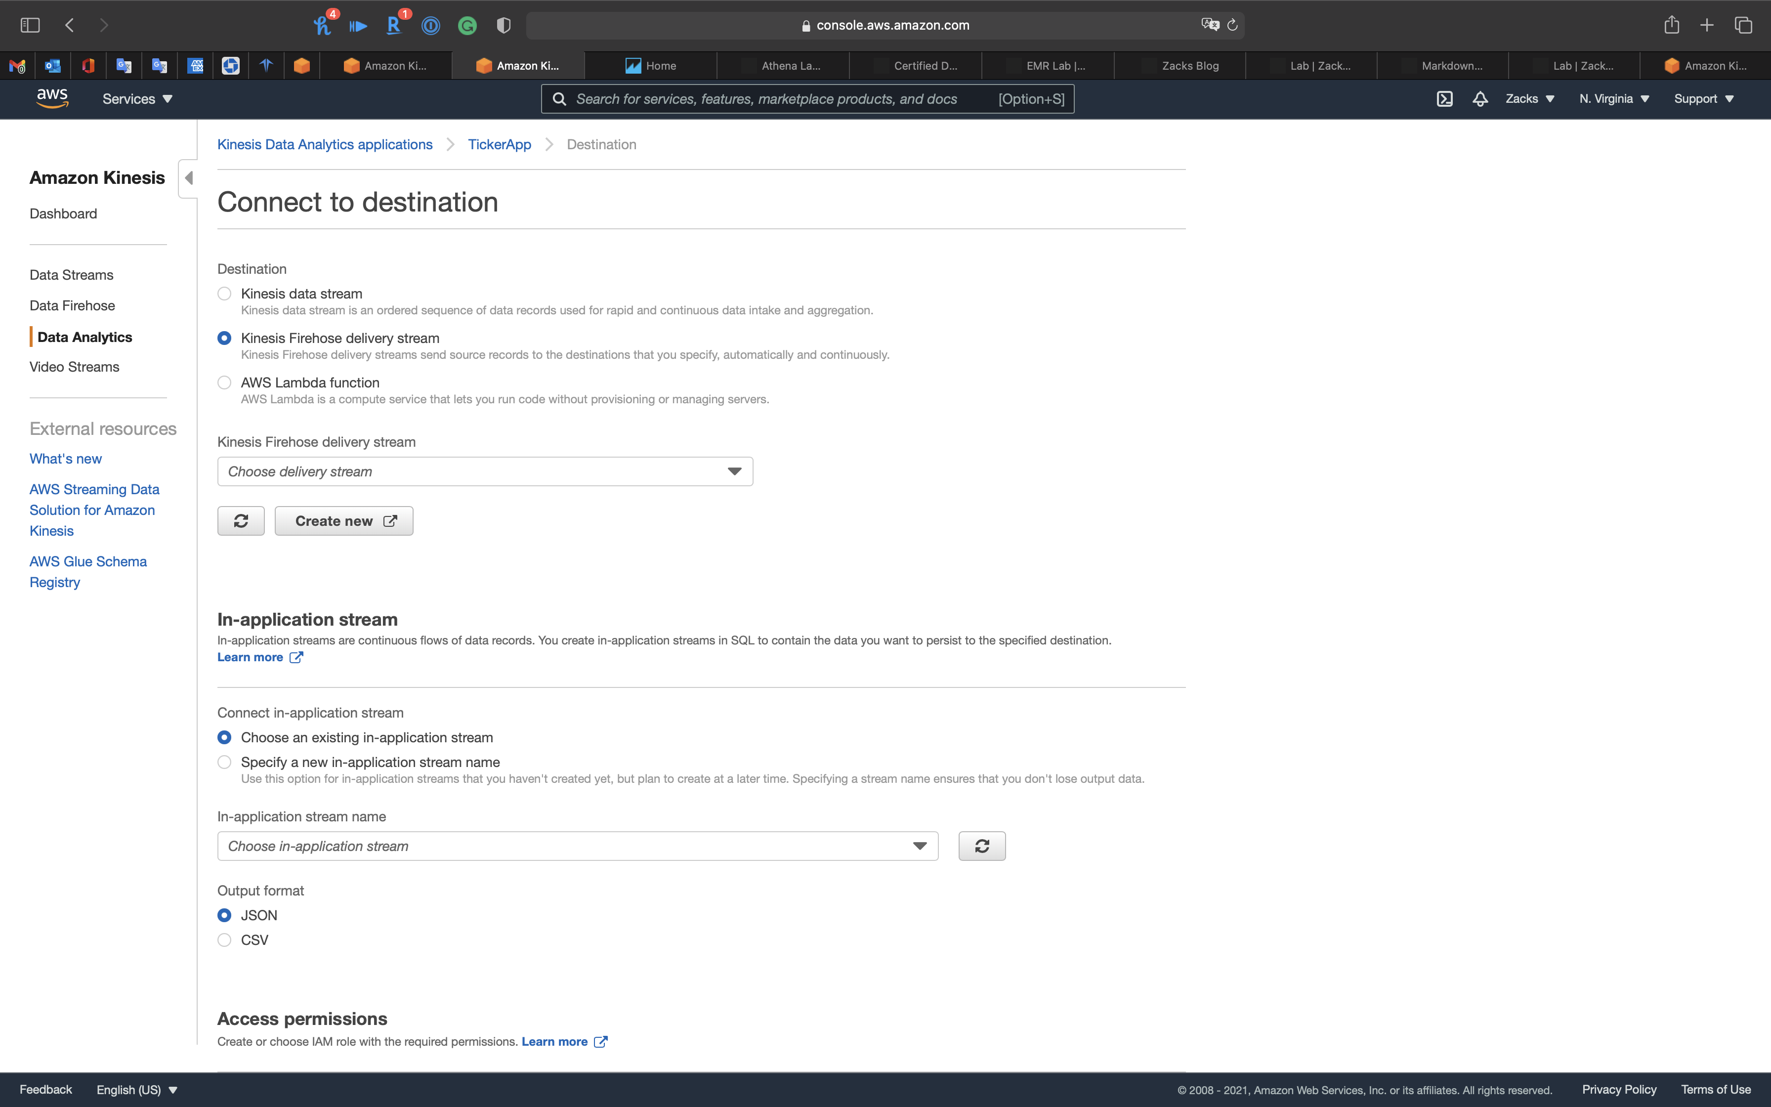Expand the N. Virginia region menu
Viewport: 1771px width, 1107px height.
[1614, 99]
